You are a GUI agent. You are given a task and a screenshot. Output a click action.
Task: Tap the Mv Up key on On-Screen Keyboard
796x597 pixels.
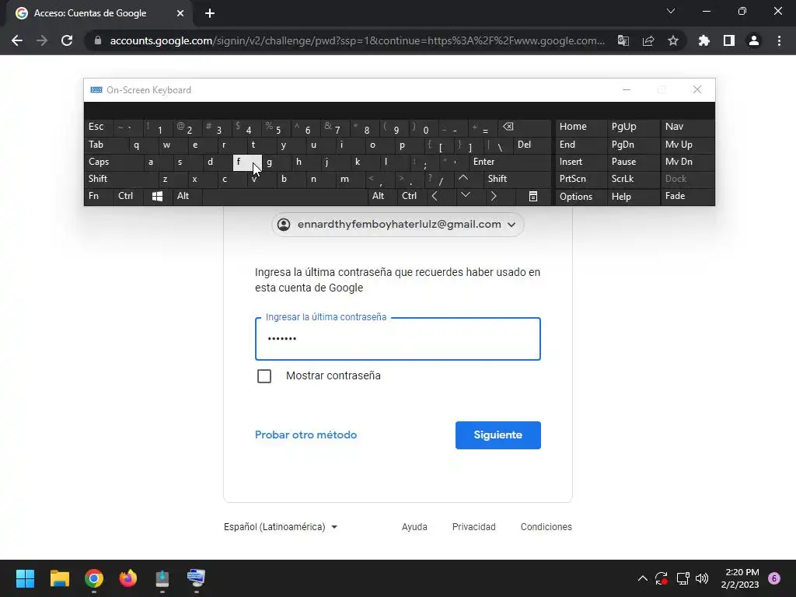click(x=687, y=145)
